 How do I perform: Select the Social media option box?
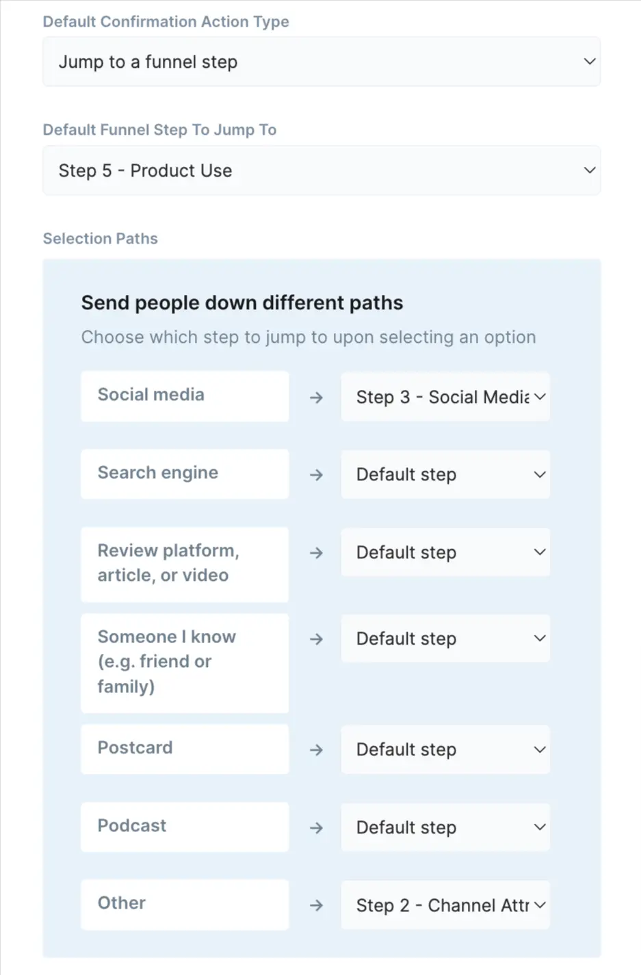pyautogui.click(x=185, y=396)
